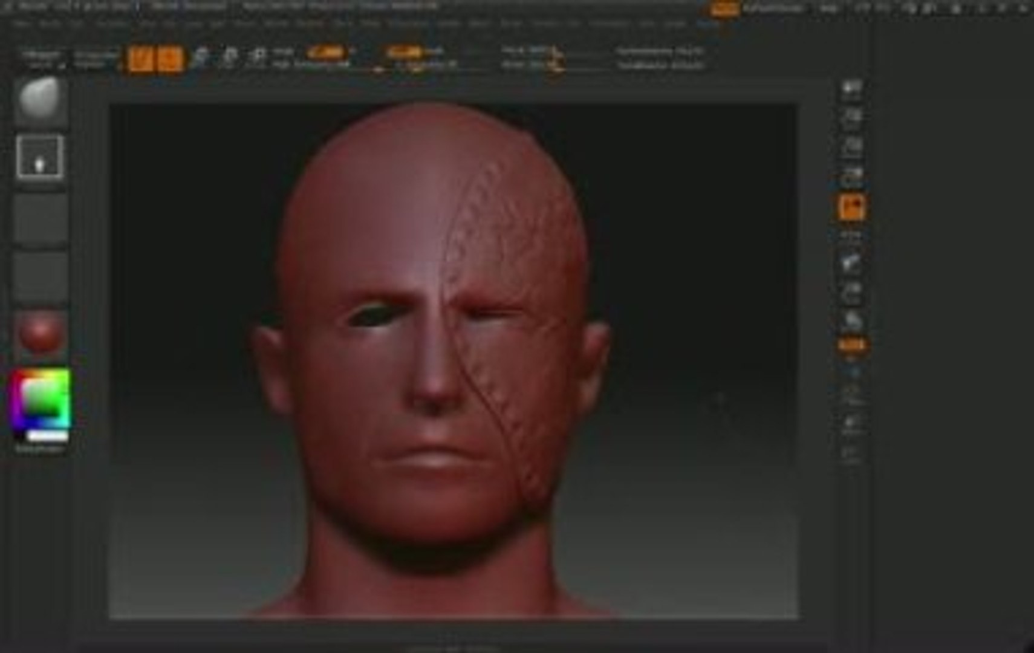The width and height of the screenshot is (1034, 653).
Task: Click the orange Menus button in title bar
Action: click(x=724, y=8)
